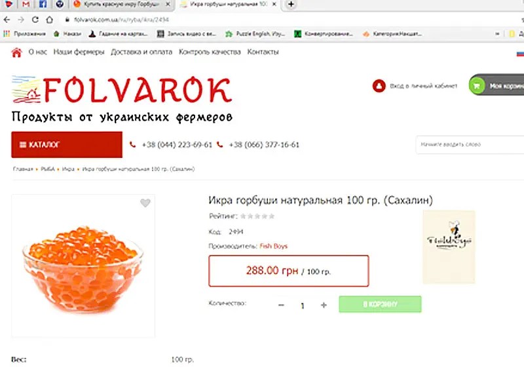Decrease quantity with the minus button

pos(281,305)
